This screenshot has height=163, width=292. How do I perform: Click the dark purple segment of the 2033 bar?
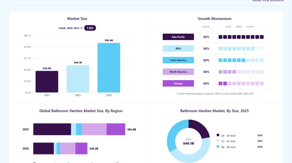point(52,129)
